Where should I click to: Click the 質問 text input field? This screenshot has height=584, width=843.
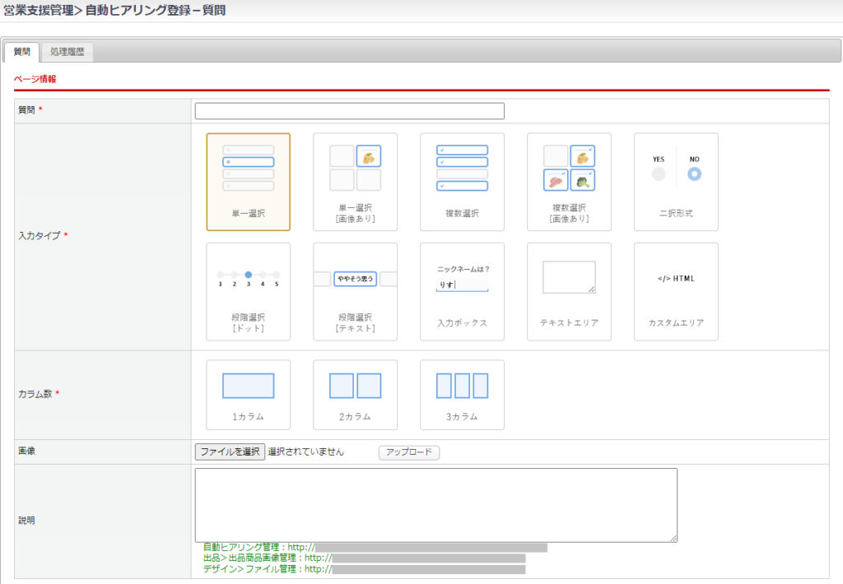tap(349, 111)
